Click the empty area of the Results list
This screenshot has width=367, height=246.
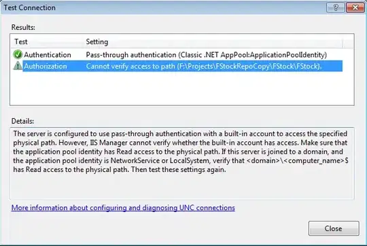click(182, 88)
